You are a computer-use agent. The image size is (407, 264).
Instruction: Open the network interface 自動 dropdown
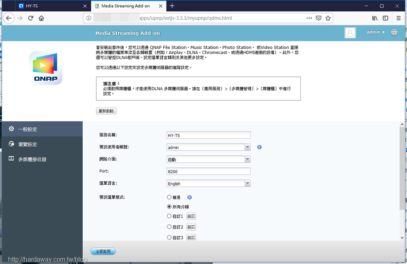[248, 159]
